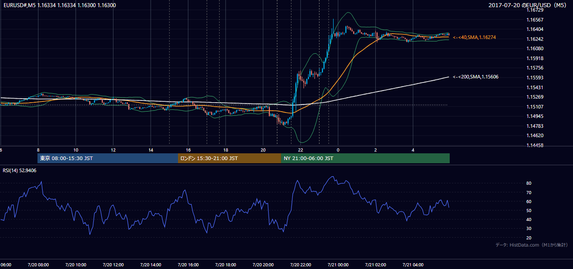Image resolution: width=573 pixels, height=269 pixels.
Task: Click the RSI 70 level label
Action: [x=529, y=192]
